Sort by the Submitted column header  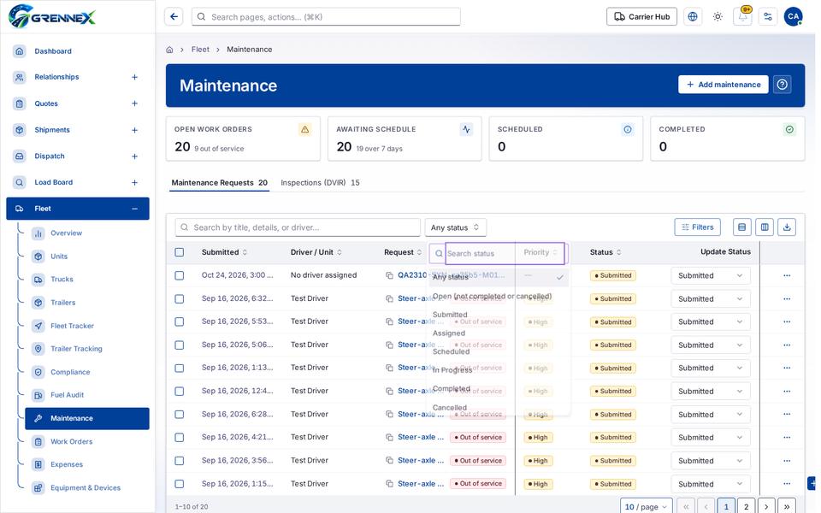pos(224,252)
